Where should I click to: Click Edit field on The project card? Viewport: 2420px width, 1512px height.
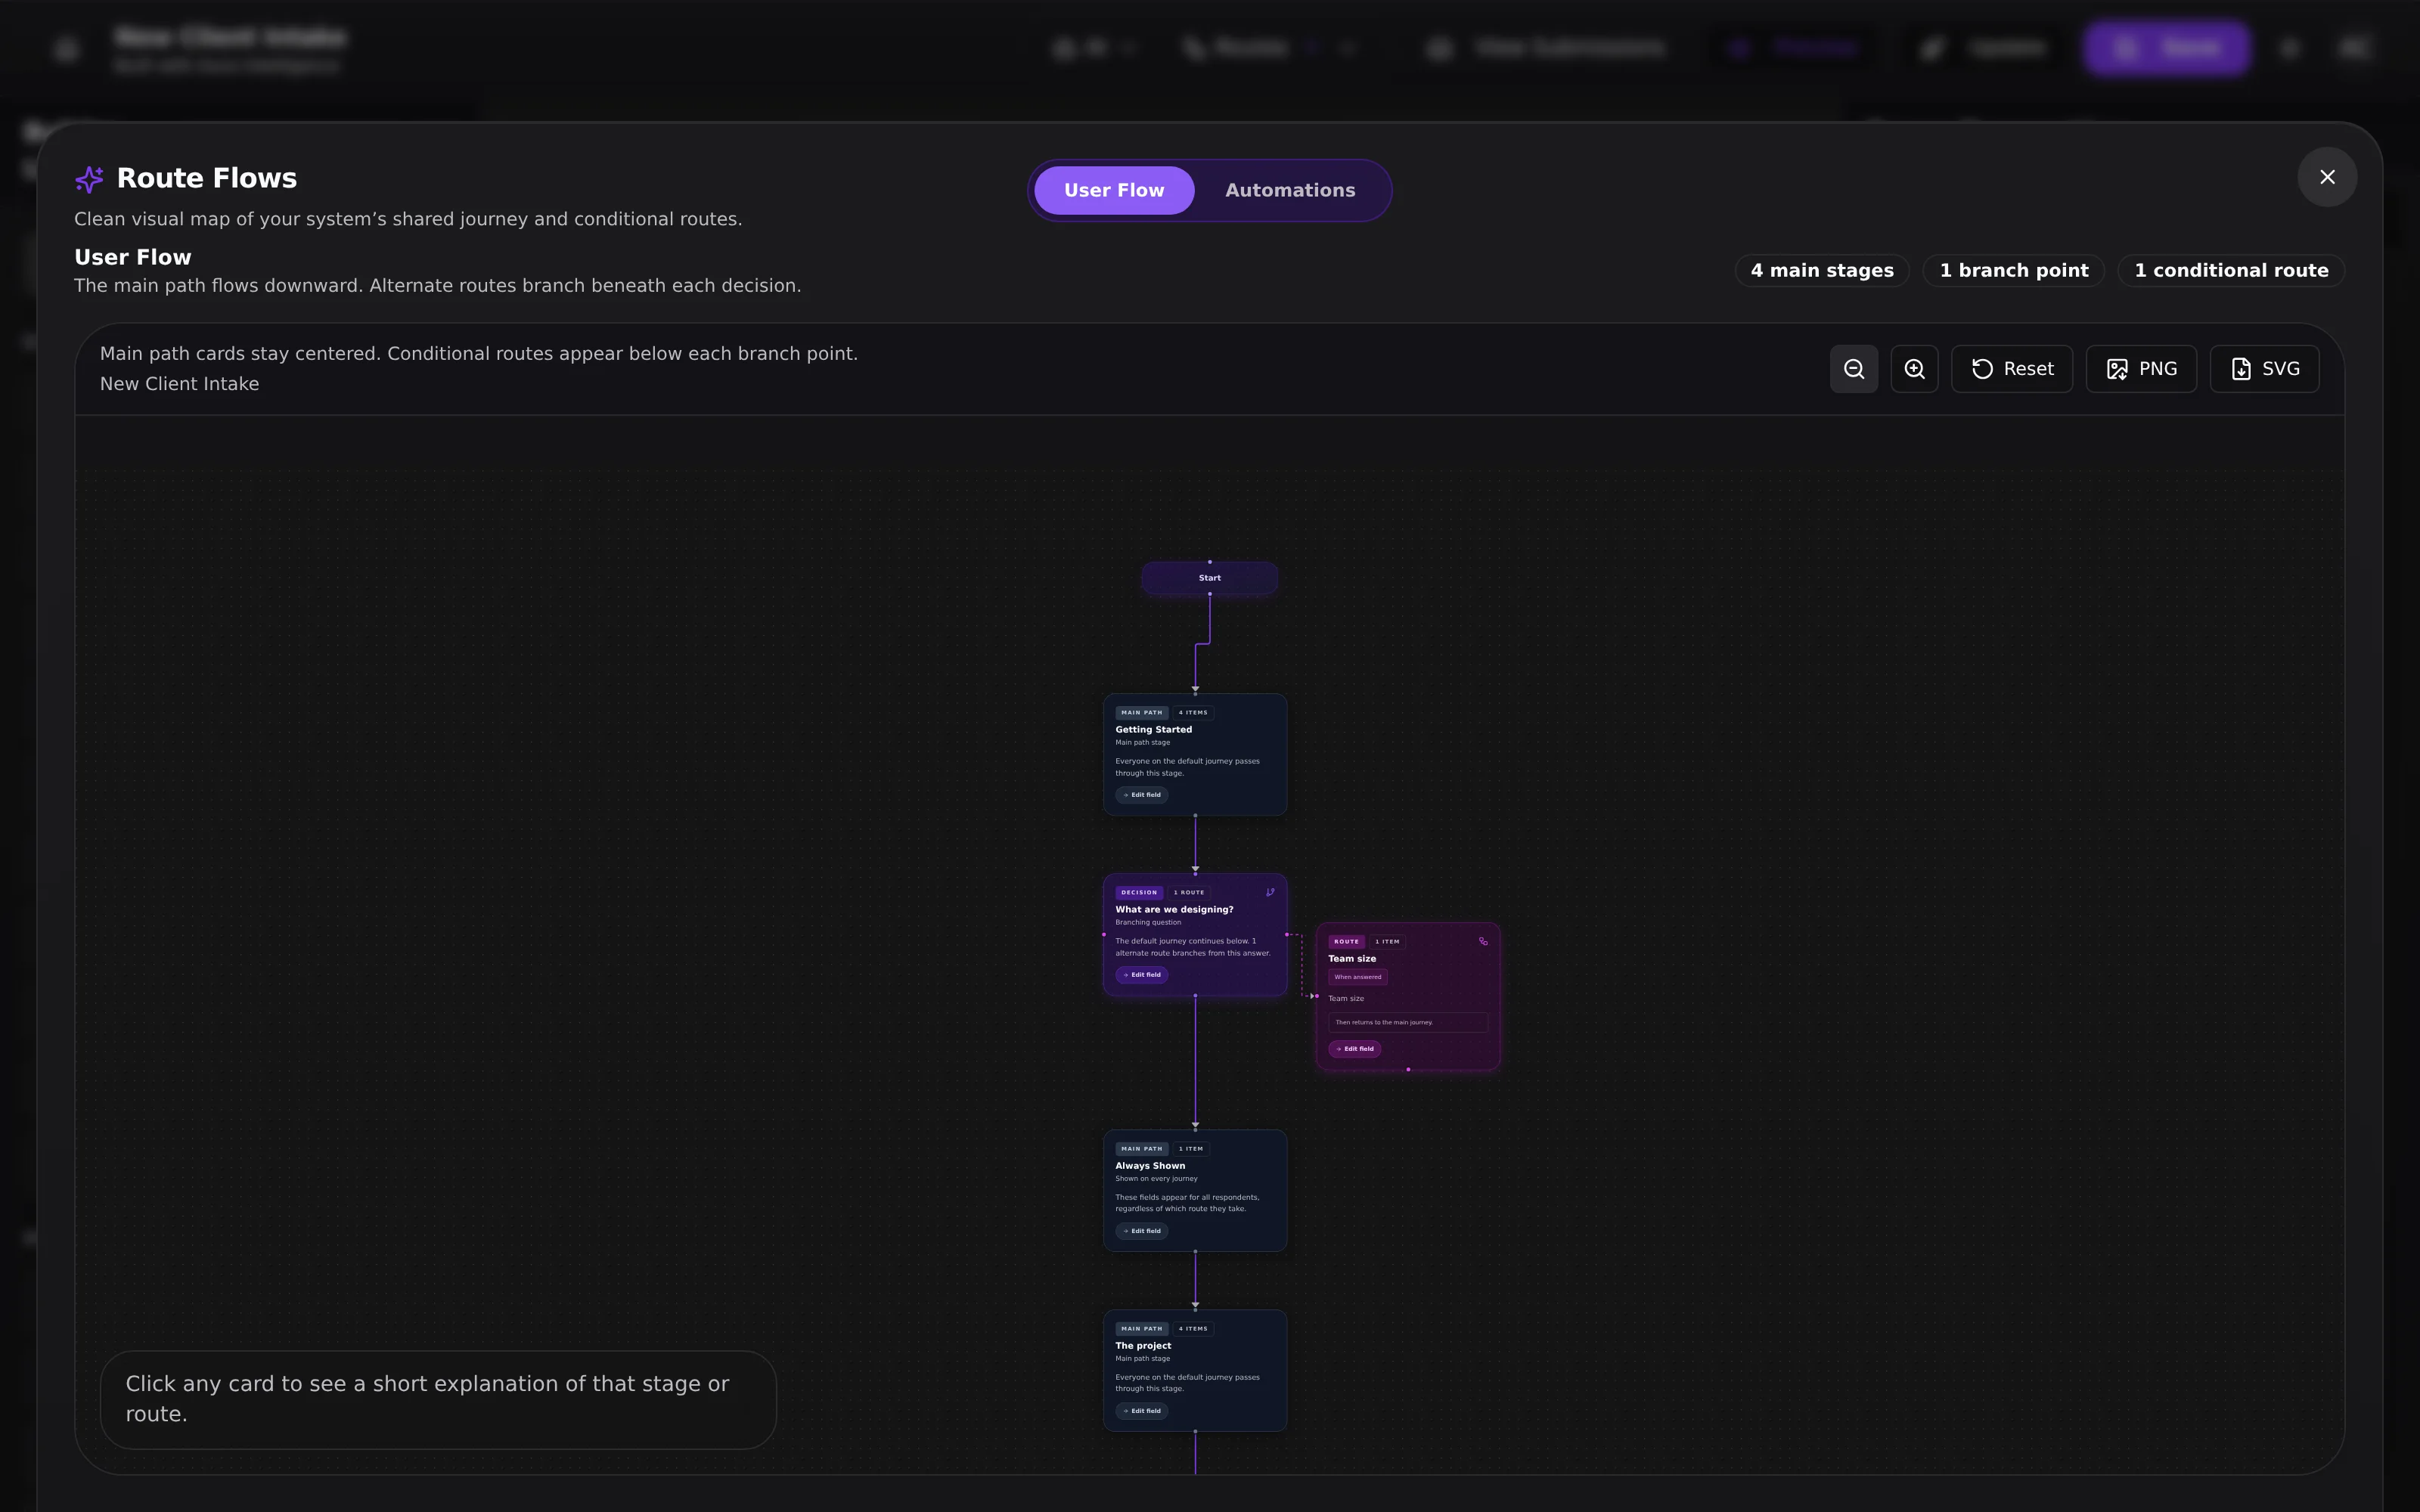point(1141,1411)
